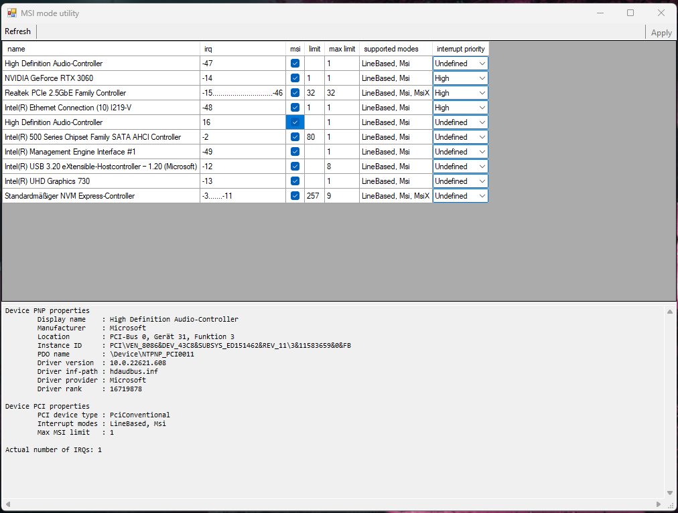Viewport: 678px width, 513px height.
Task: Toggle msi checkbox for Intel UHD Graphics 730
Action: 295,181
